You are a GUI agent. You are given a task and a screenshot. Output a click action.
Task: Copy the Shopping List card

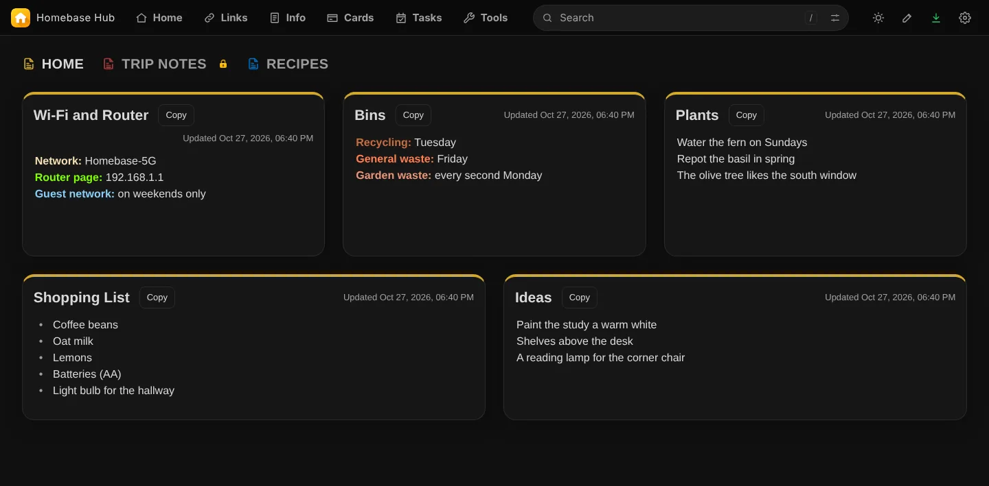[157, 297]
